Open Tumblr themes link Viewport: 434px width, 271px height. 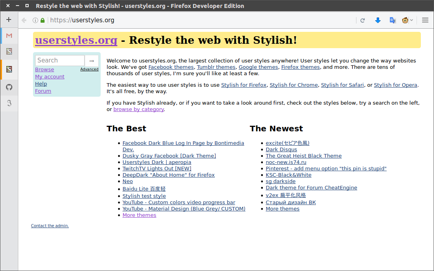[x=216, y=67]
